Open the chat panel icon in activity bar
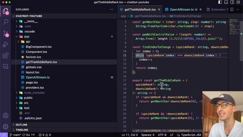The width and height of the screenshot is (243, 137). (6, 67)
